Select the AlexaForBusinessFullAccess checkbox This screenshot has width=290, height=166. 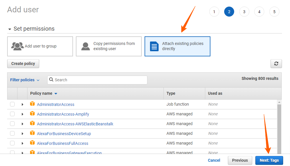pos(12,143)
